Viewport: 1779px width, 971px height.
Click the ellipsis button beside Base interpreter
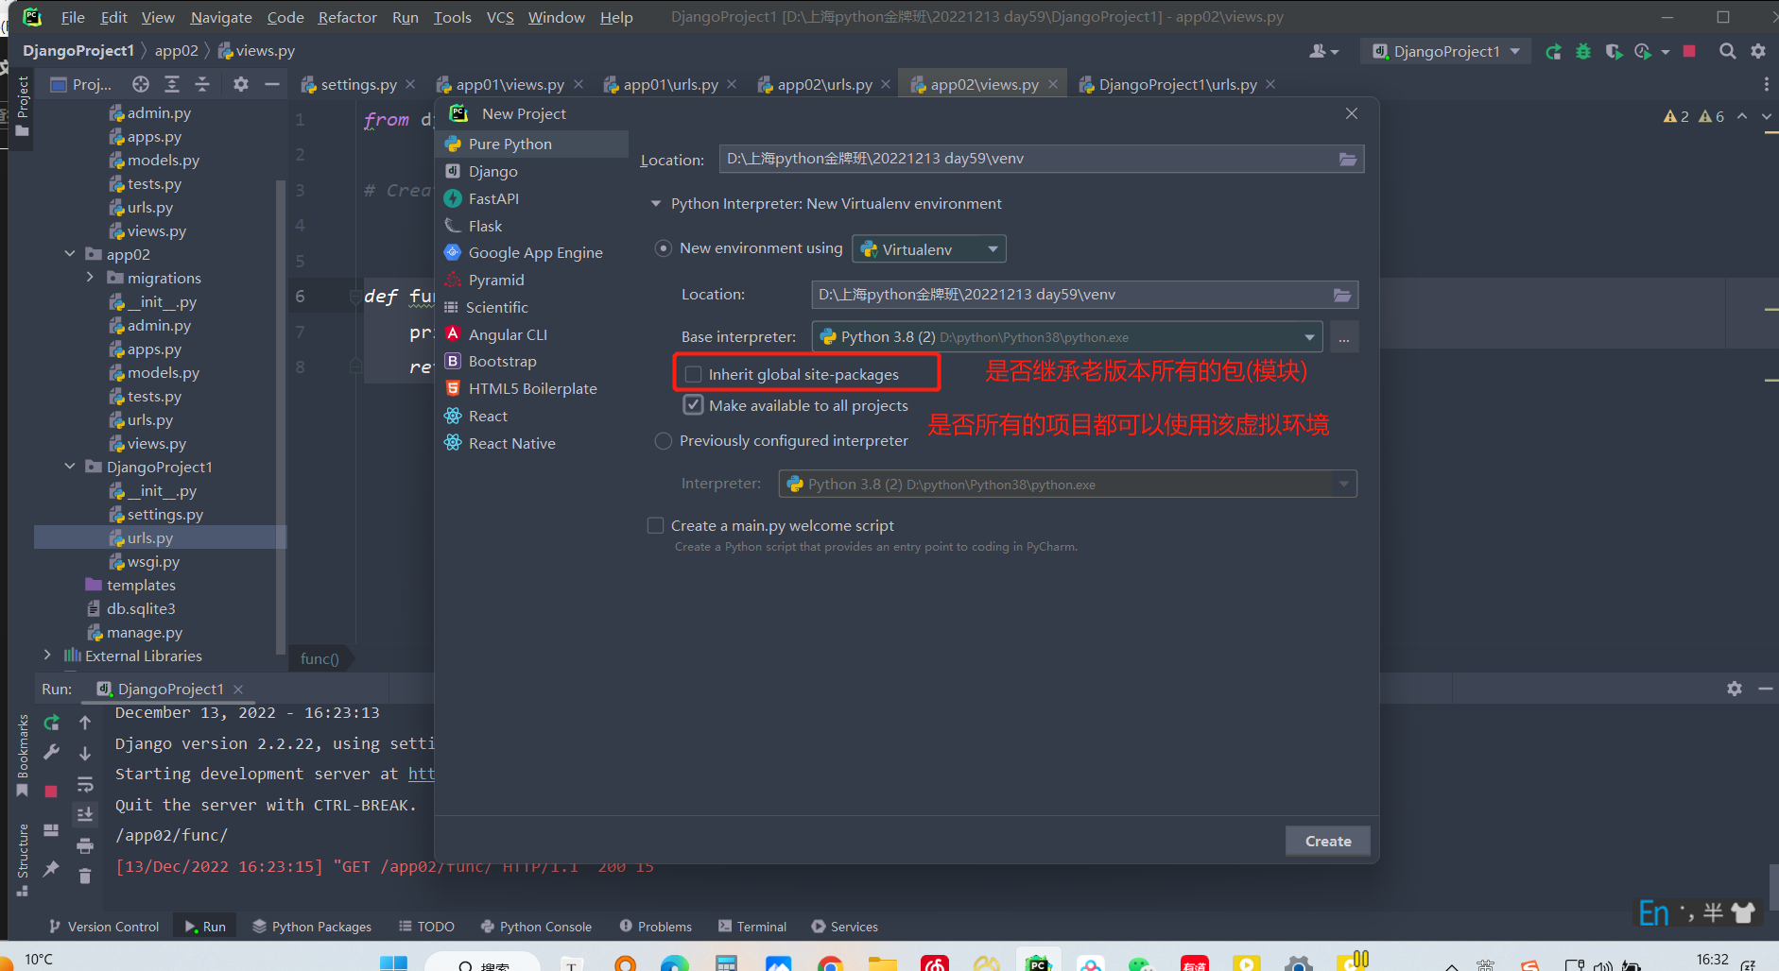(1344, 337)
